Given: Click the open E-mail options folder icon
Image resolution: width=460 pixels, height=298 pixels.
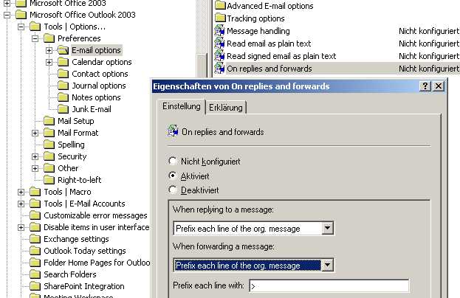Looking at the screenshot, I should pos(63,50).
